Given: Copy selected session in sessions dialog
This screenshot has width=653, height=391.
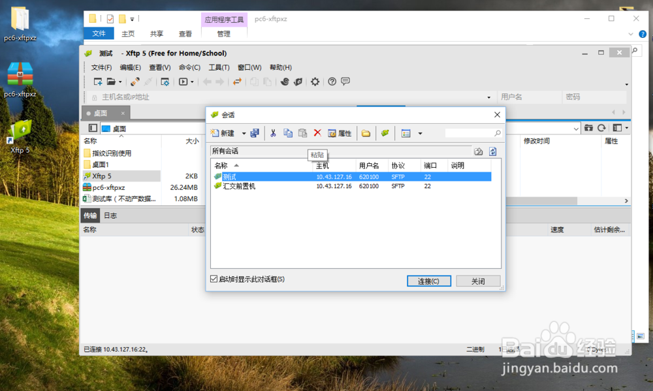Looking at the screenshot, I should pyautogui.click(x=288, y=133).
